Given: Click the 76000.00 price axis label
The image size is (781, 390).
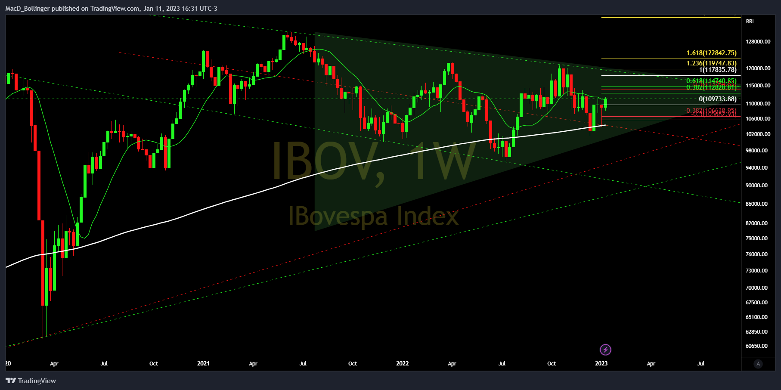Looking at the screenshot, I should click(757, 254).
